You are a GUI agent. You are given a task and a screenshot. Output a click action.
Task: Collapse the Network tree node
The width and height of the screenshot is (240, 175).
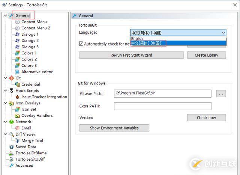(x=6, y=122)
